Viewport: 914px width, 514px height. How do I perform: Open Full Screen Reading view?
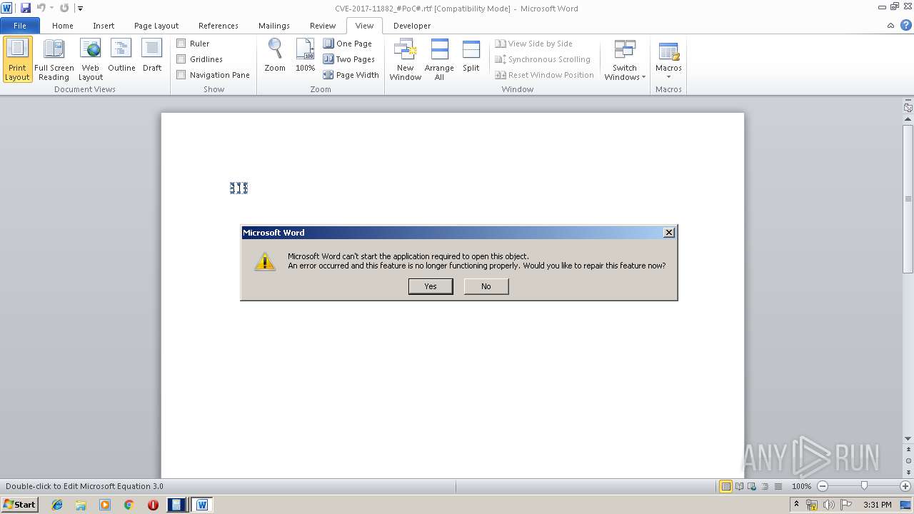pos(54,60)
